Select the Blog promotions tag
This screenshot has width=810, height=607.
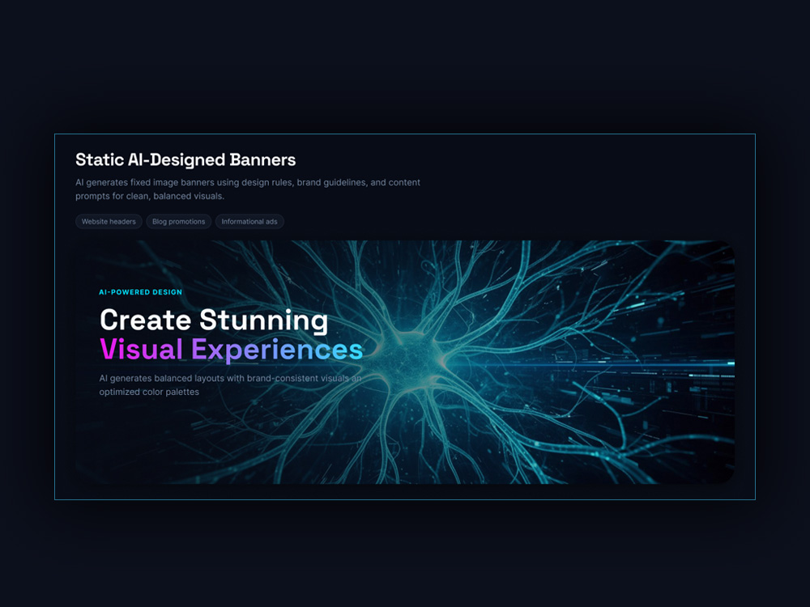click(x=179, y=222)
